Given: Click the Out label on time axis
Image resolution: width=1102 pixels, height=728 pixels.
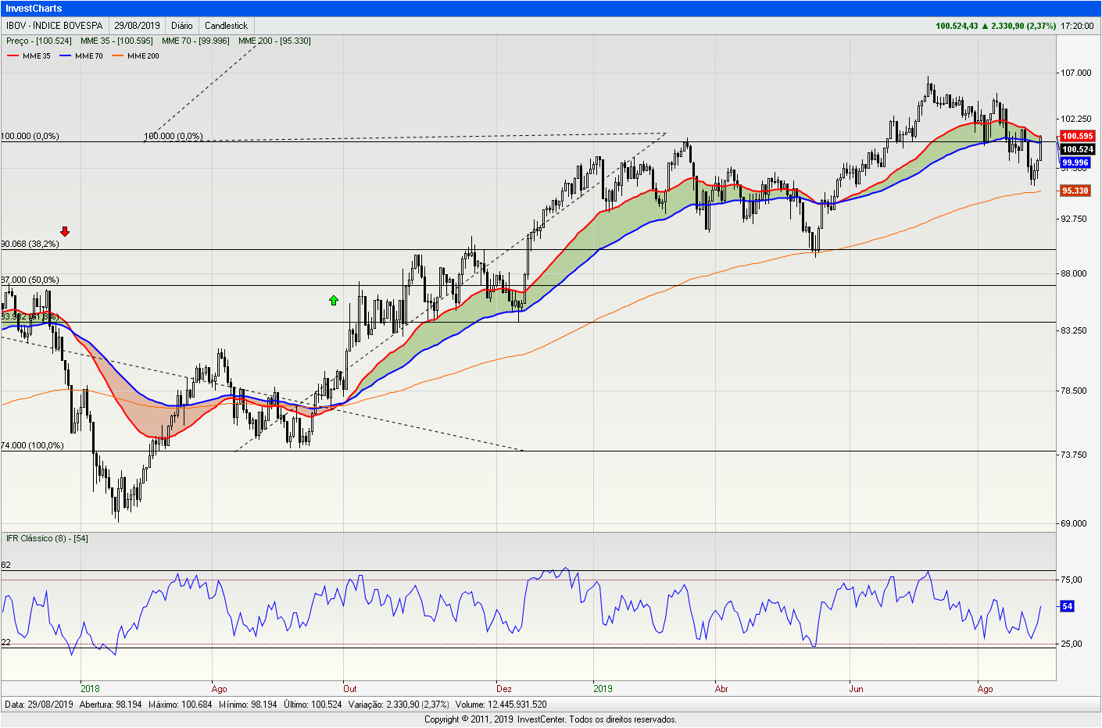Looking at the screenshot, I should [349, 688].
